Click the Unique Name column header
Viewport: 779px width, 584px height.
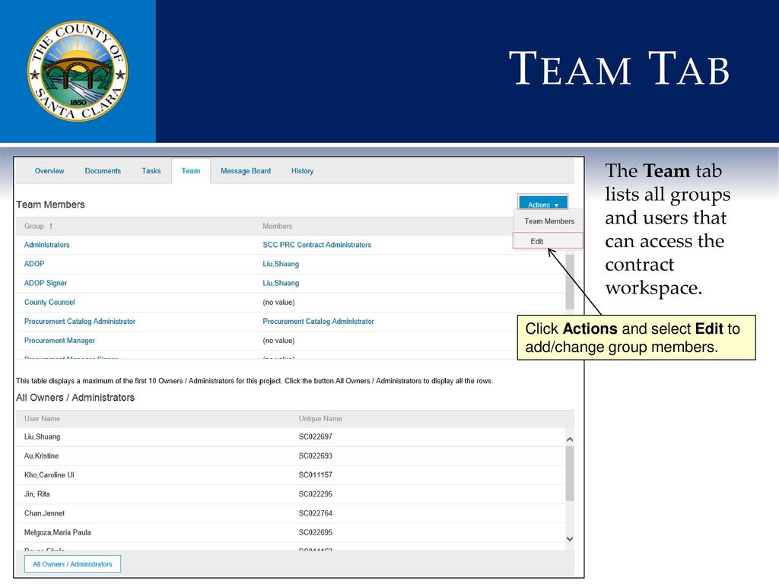point(320,419)
